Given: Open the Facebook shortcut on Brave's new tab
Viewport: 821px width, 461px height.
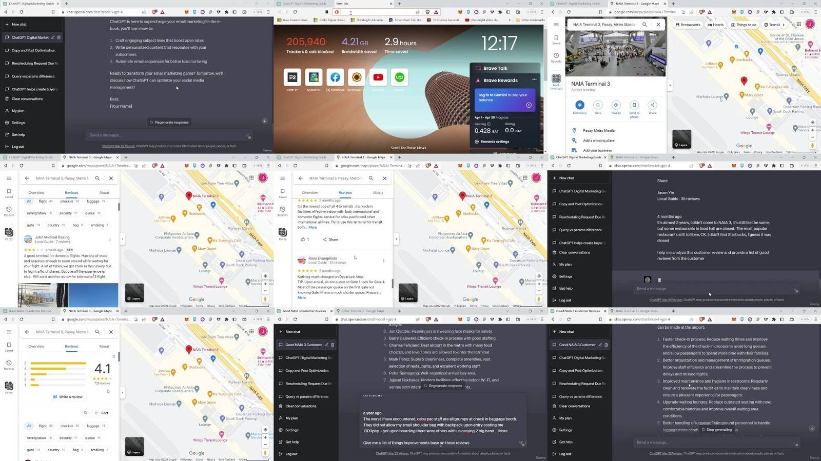Looking at the screenshot, I should 335,77.
